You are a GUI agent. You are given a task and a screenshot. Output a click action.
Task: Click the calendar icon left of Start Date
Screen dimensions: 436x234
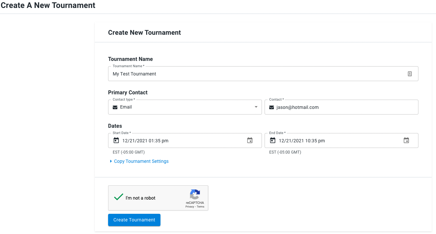pos(116,140)
